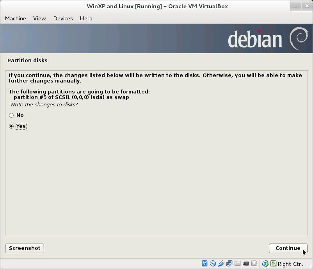Click the mouse integration status icon

(x=265, y=264)
